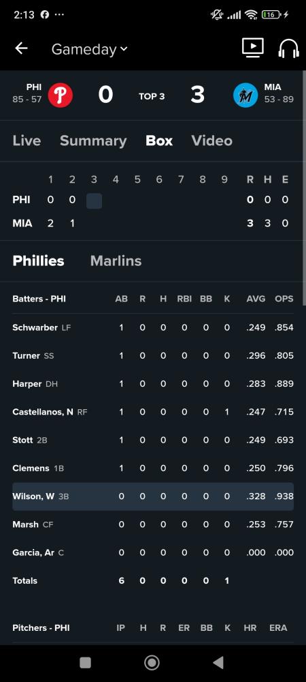The image size is (306, 682).
Task: Expand the Gameday dropdown menu
Action: tap(89, 49)
